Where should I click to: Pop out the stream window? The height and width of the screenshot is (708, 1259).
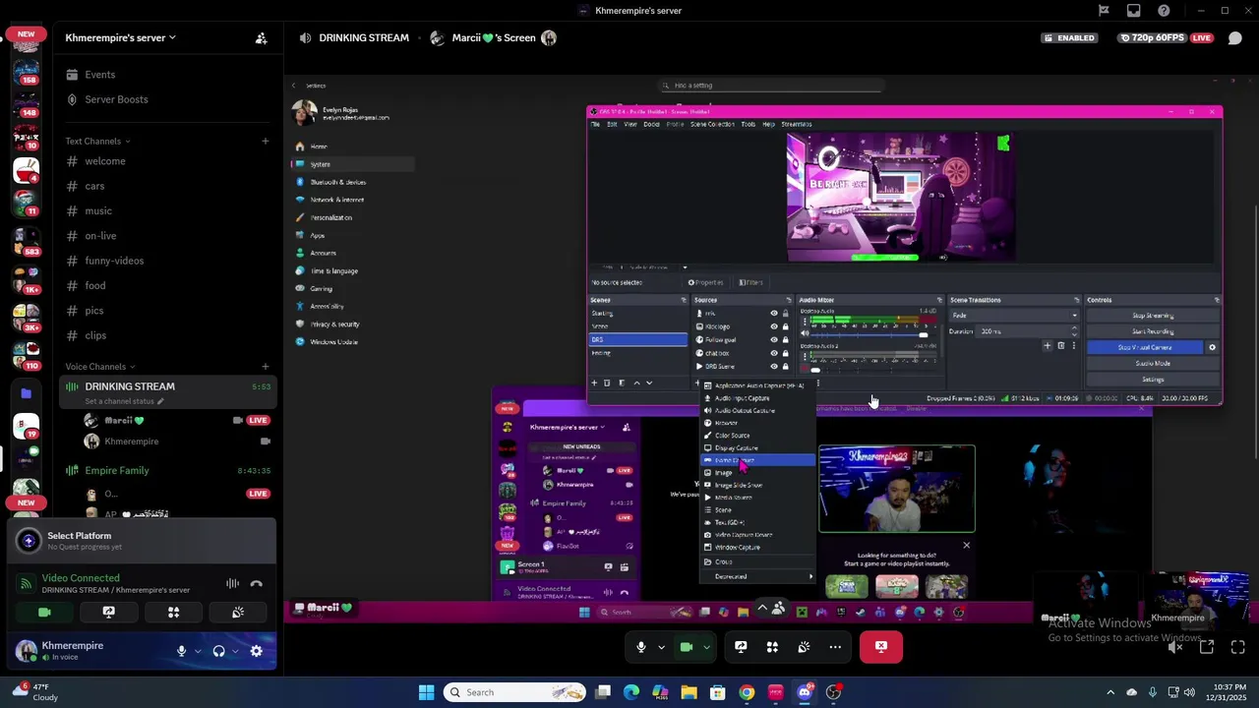click(x=1207, y=647)
